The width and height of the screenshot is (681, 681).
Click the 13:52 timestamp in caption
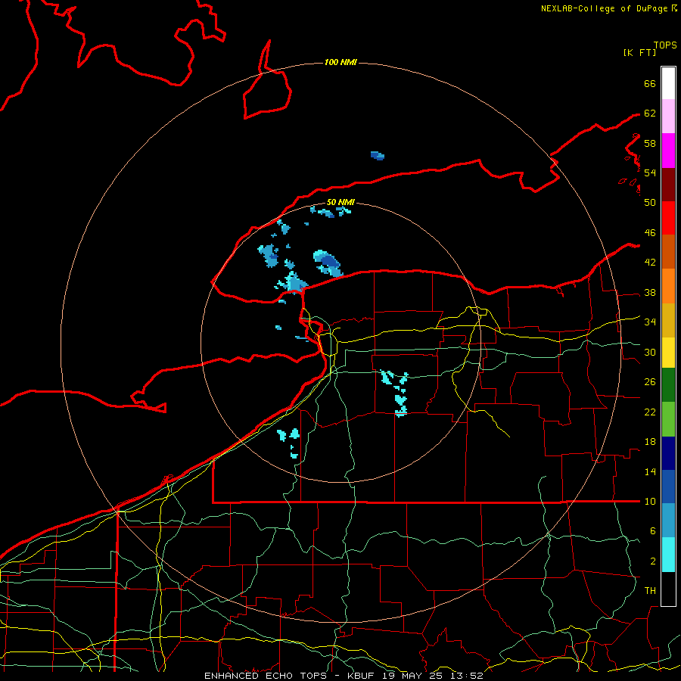[466, 676]
